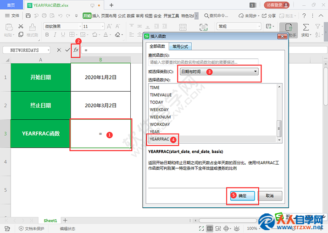Add a new document tab with plus
This screenshot has width=328, height=233.
(111, 5)
